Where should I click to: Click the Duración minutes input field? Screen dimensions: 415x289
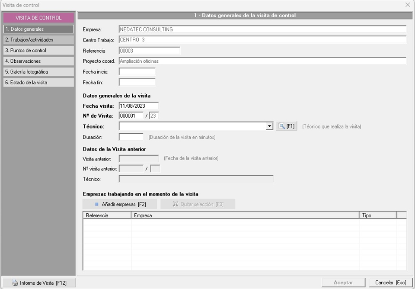click(131, 137)
